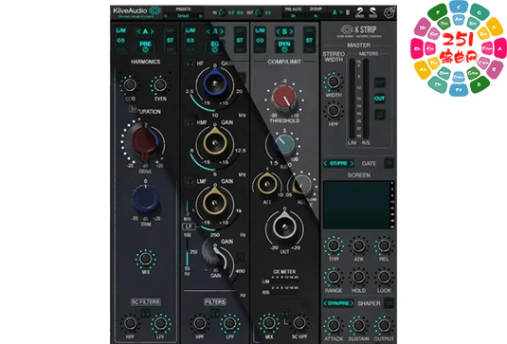The width and height of the screenshot is (507, 344).
Task: Click the compressor OUT gain knob
Action: [x=284, y=226]
